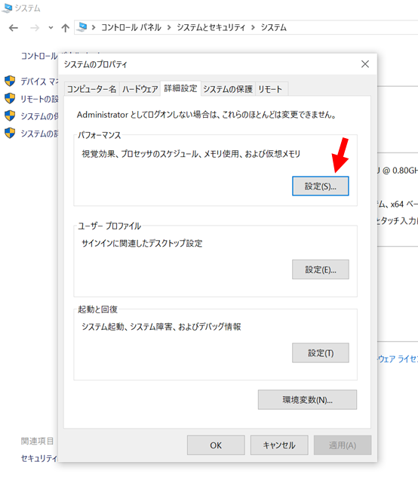Click the システム window title icon
This screenshot has width=418, height=477.
(7, 8)
